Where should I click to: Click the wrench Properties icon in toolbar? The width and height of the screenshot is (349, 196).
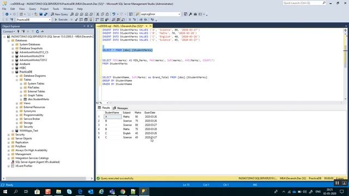click(190, 14)
